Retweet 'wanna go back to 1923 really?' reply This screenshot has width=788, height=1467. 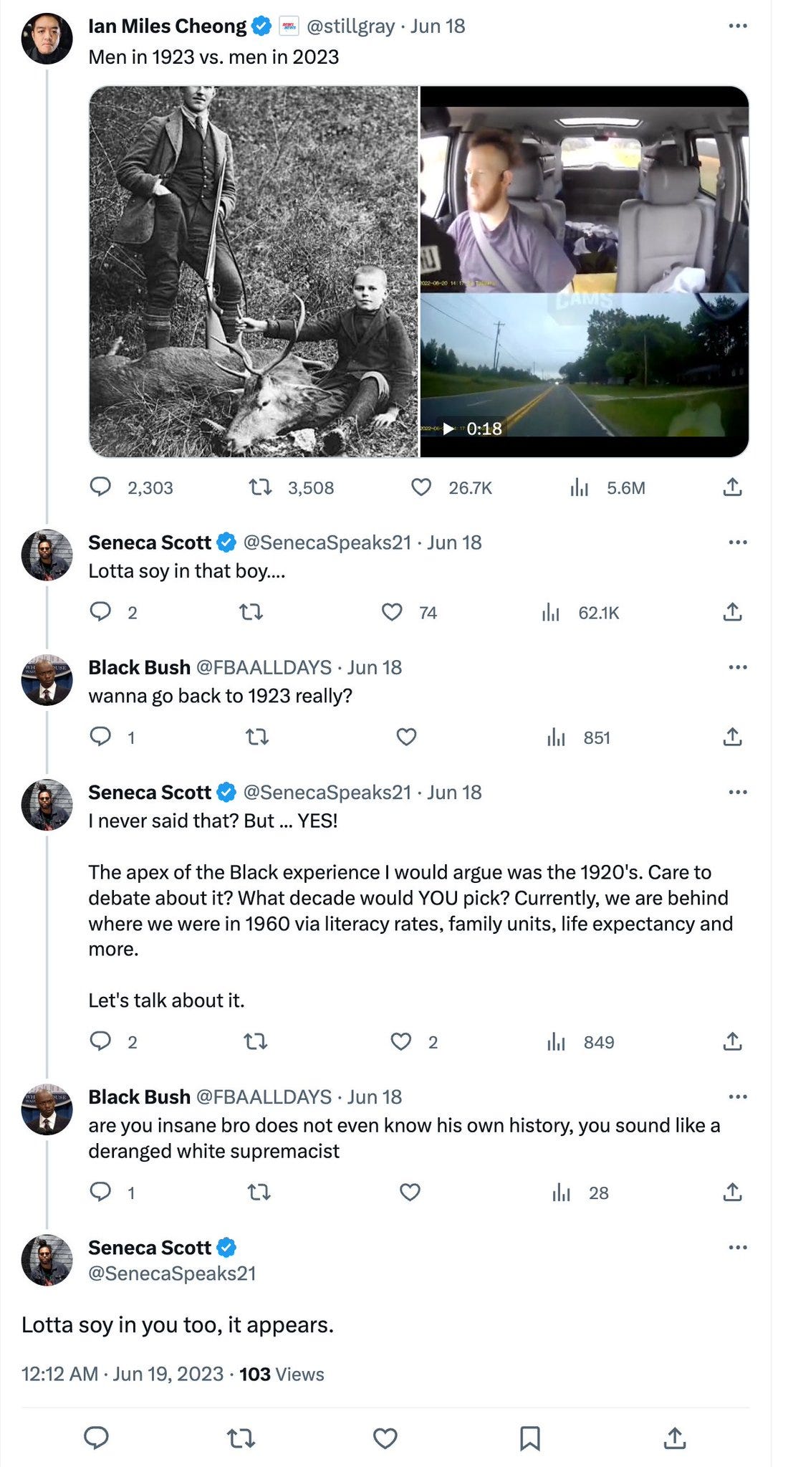coord(256,737)
